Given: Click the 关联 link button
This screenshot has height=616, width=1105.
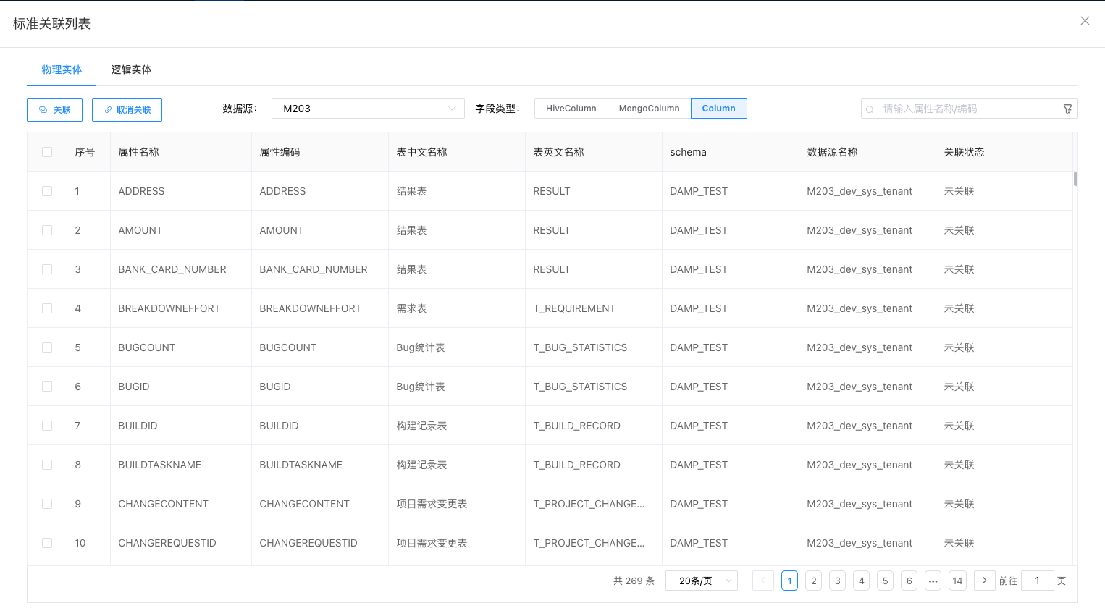Looking at the screenshot, I should pos(55,110).
